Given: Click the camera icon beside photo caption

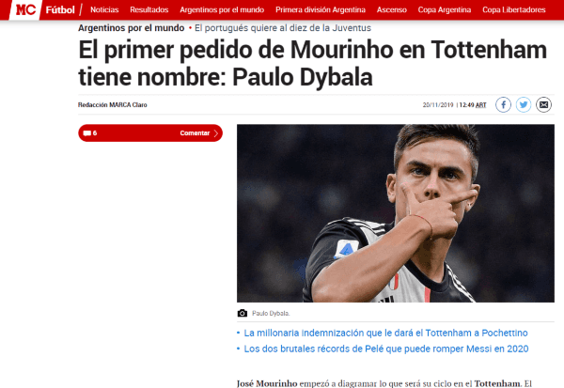Looking at the screenshot, I should tap(243, 313).
